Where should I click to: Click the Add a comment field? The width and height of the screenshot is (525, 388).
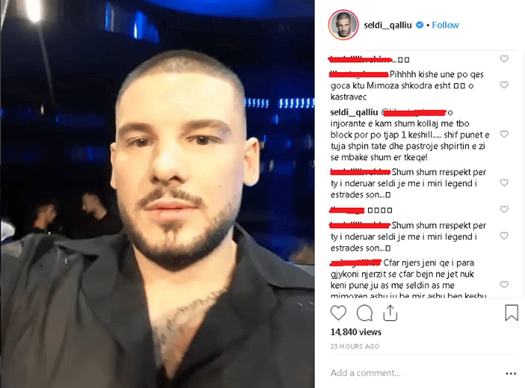[x=415, y=373]
